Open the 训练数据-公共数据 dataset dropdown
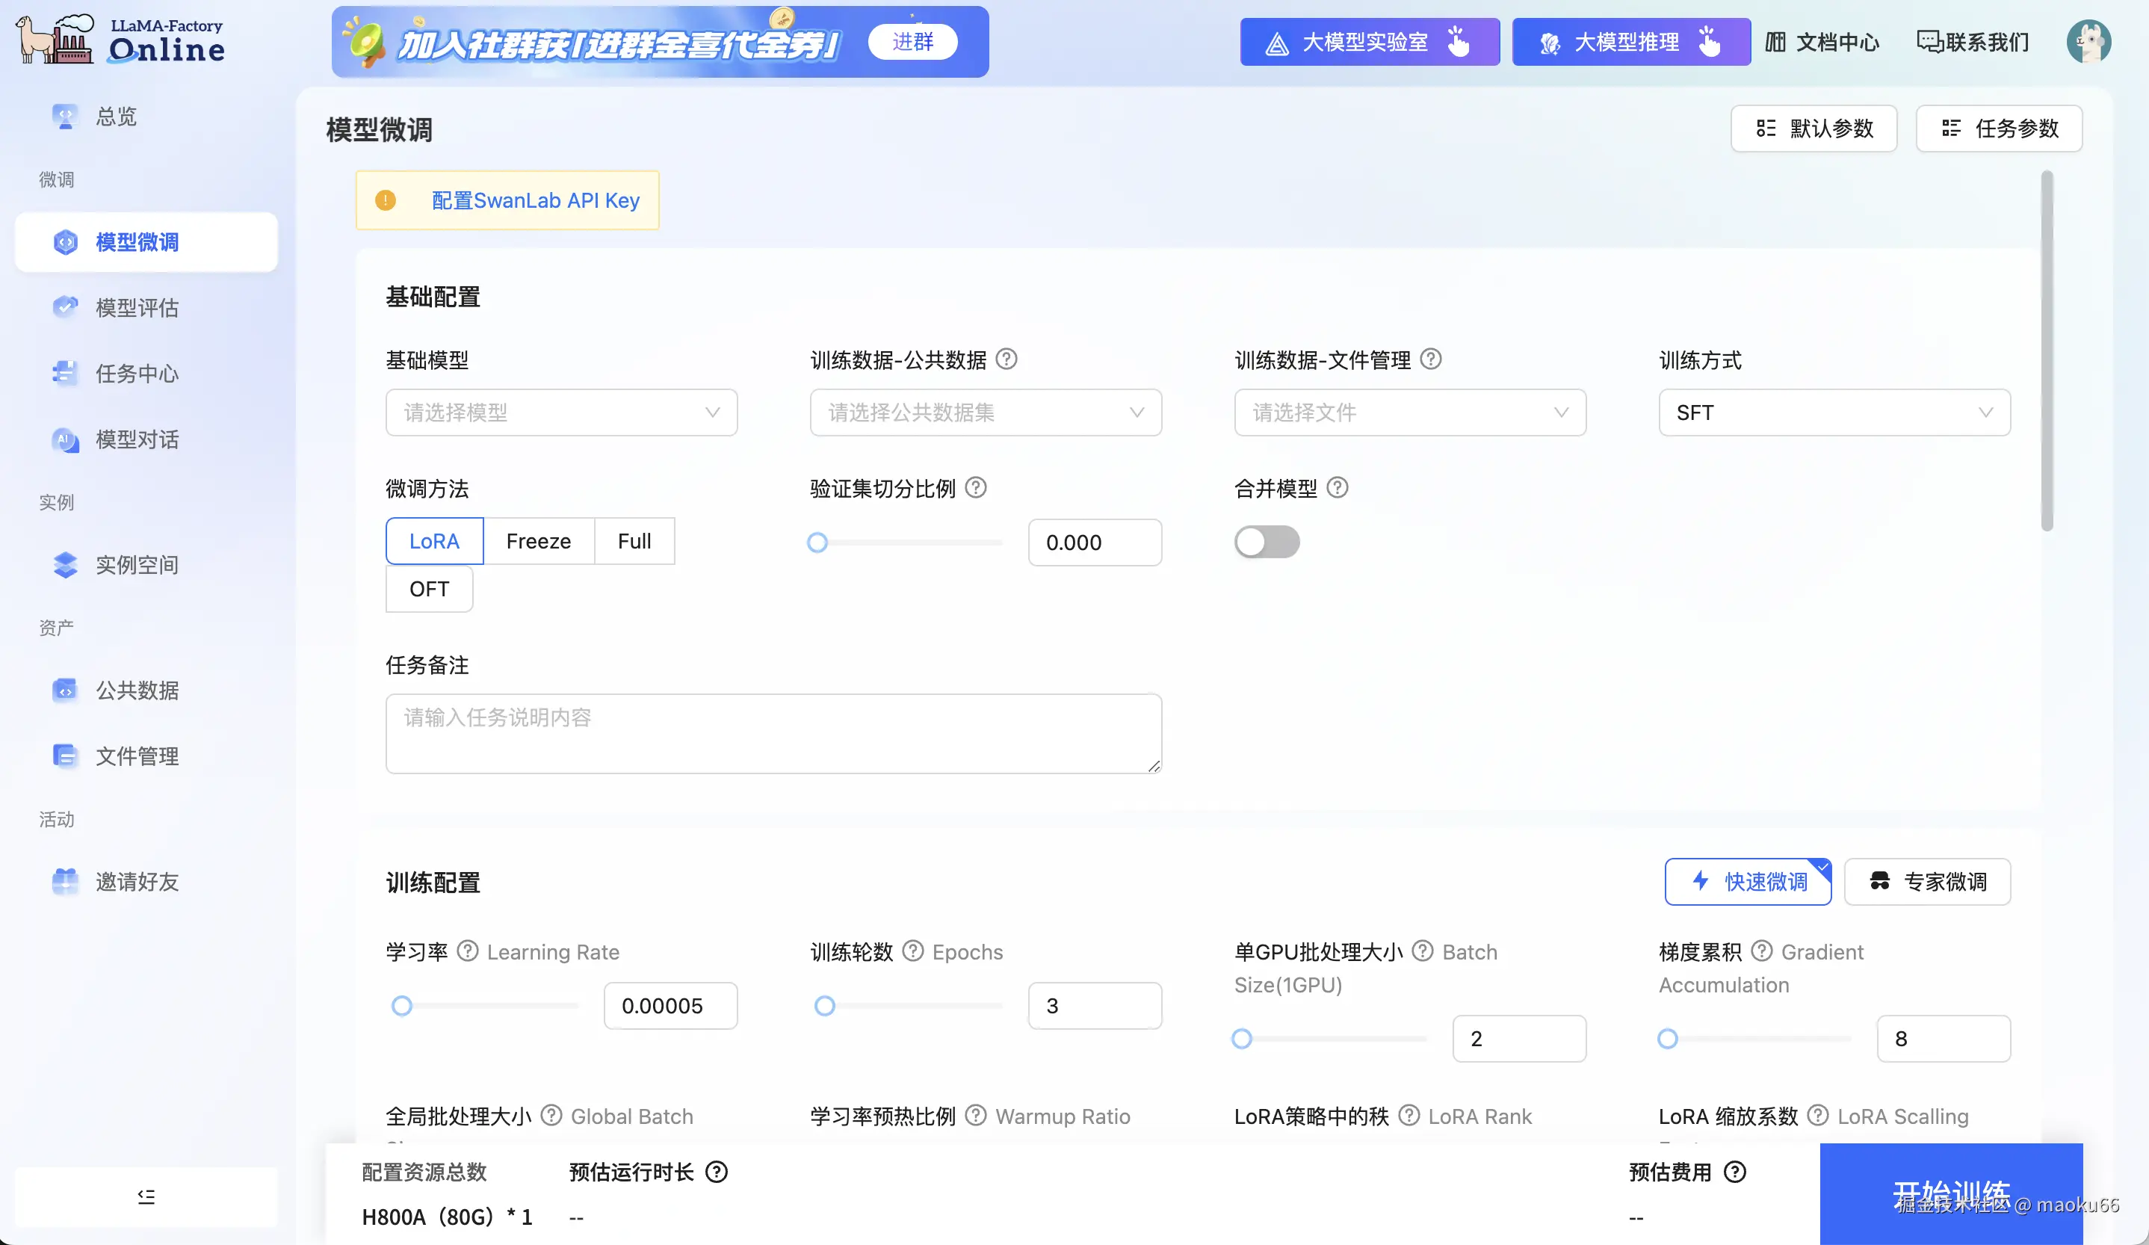The image size is (2149, 1245). tap(985, 413)
